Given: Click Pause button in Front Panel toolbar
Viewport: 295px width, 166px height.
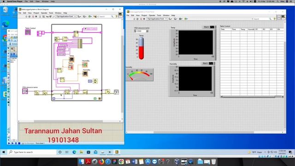Looking at the screenshot, I should pos(144,19).
